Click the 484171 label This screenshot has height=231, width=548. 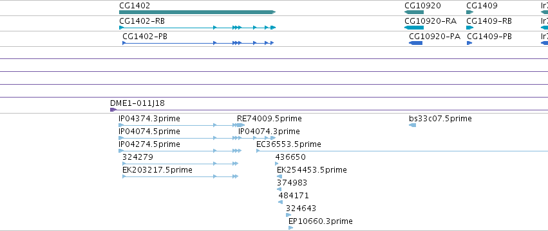coord(294,196)
